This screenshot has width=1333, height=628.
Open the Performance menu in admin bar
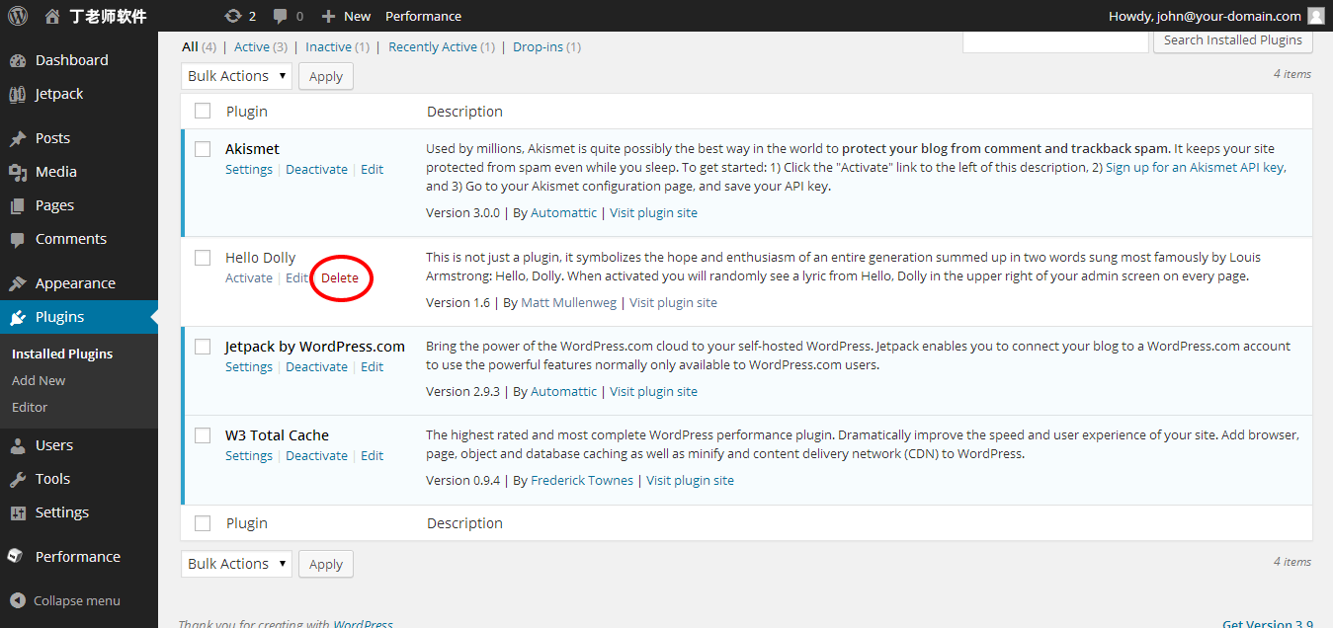(423, 16)
